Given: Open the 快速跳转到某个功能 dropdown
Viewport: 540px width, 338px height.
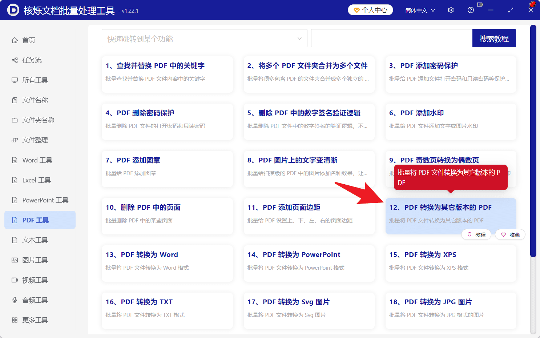Looking at the screenshot, I should 204,38.
